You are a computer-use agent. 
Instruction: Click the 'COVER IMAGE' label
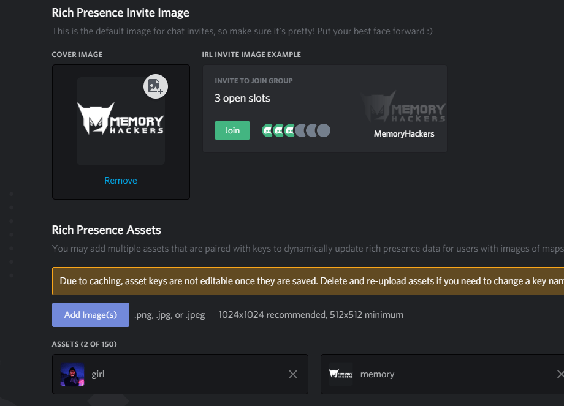tap(77, 55)
